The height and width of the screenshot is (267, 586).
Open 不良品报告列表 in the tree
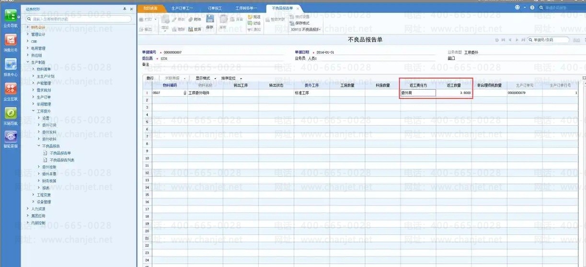(x=62, y=160)
